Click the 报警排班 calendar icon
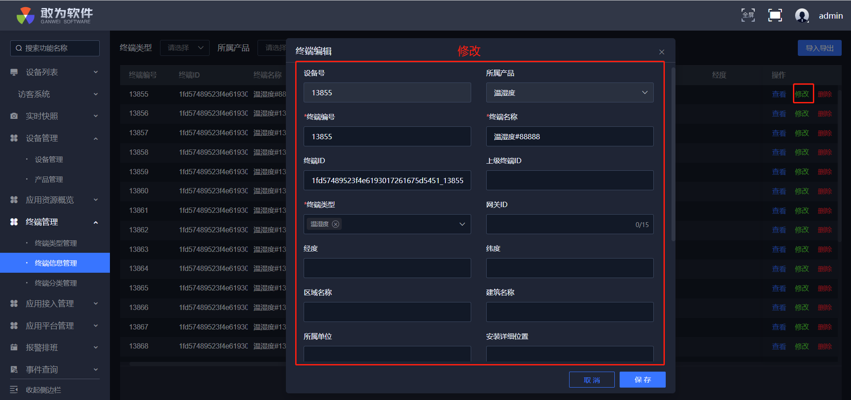 click(14, 348)
